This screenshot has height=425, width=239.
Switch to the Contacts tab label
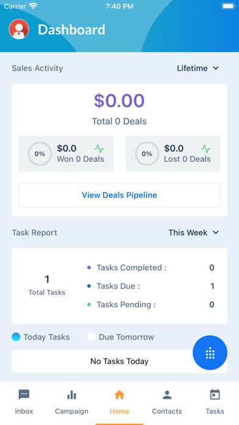[x=167, y=411]
